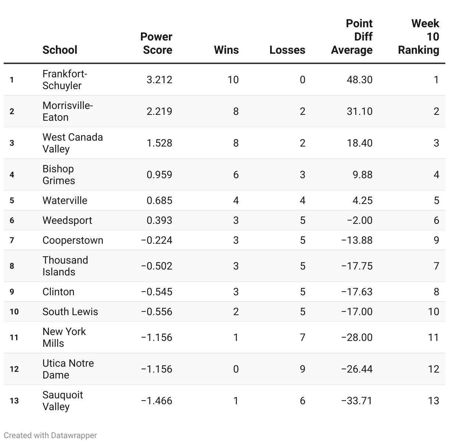
Task: Open the Created with Datawrapper link
Action: tap(50, 435)
